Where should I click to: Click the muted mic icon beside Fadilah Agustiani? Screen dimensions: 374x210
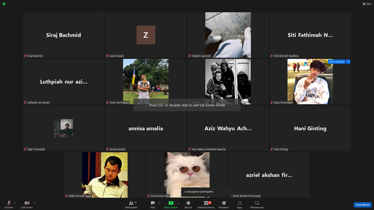pyautogui.click(x=189, y=56)
